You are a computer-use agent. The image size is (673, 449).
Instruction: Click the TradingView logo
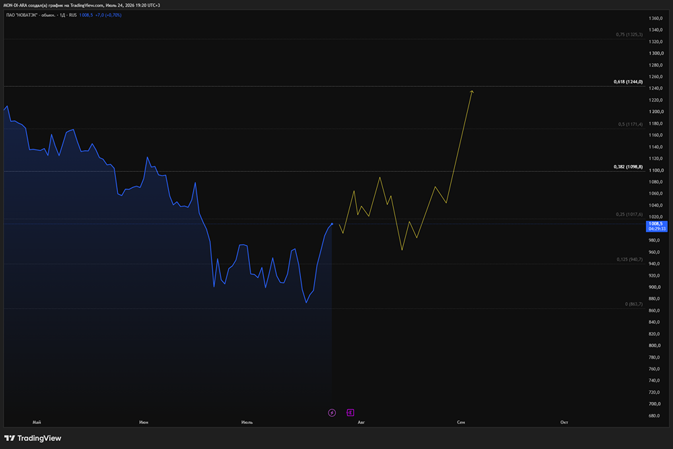tap(32, 438)
